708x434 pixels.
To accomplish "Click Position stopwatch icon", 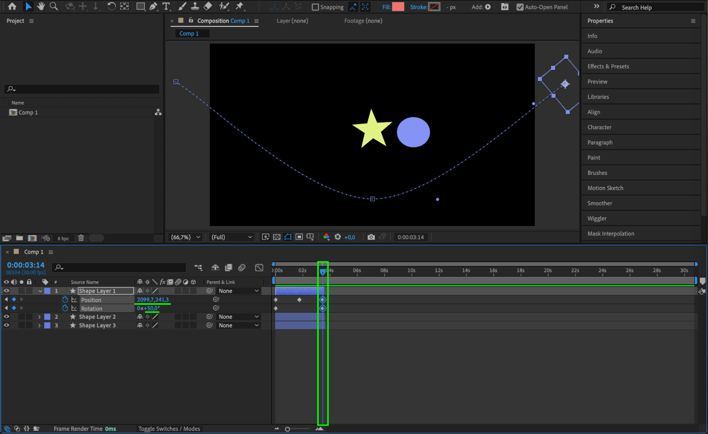I will pos(65,300).
